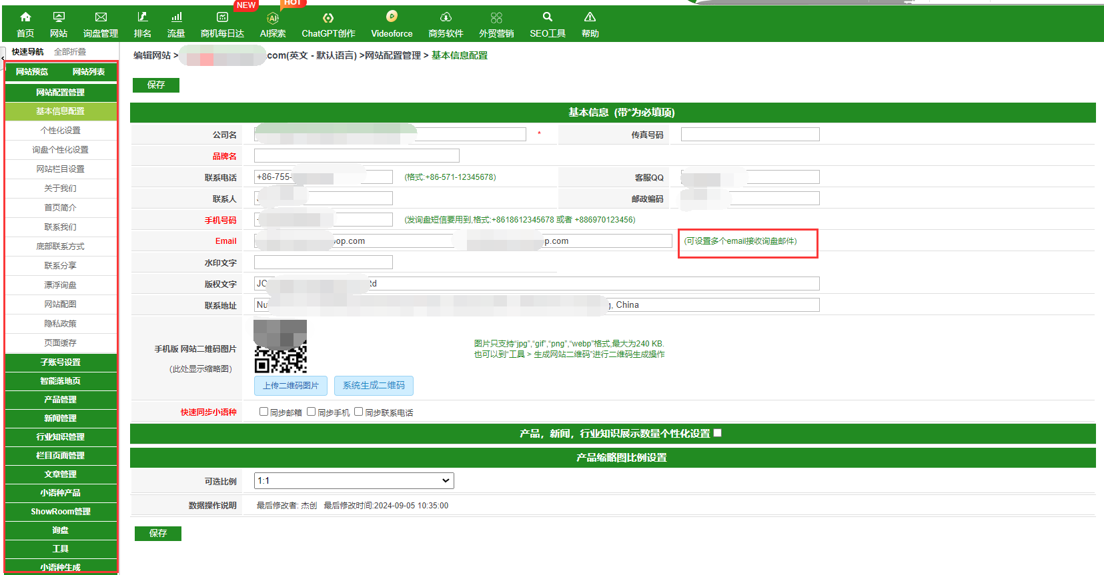Click the QR code thumbnail image
This screenshot has width=1104, height=575.
[280, 346]
